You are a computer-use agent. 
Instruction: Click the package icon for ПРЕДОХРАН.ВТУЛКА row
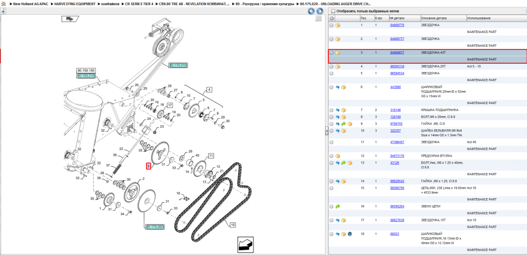point(338,156)
